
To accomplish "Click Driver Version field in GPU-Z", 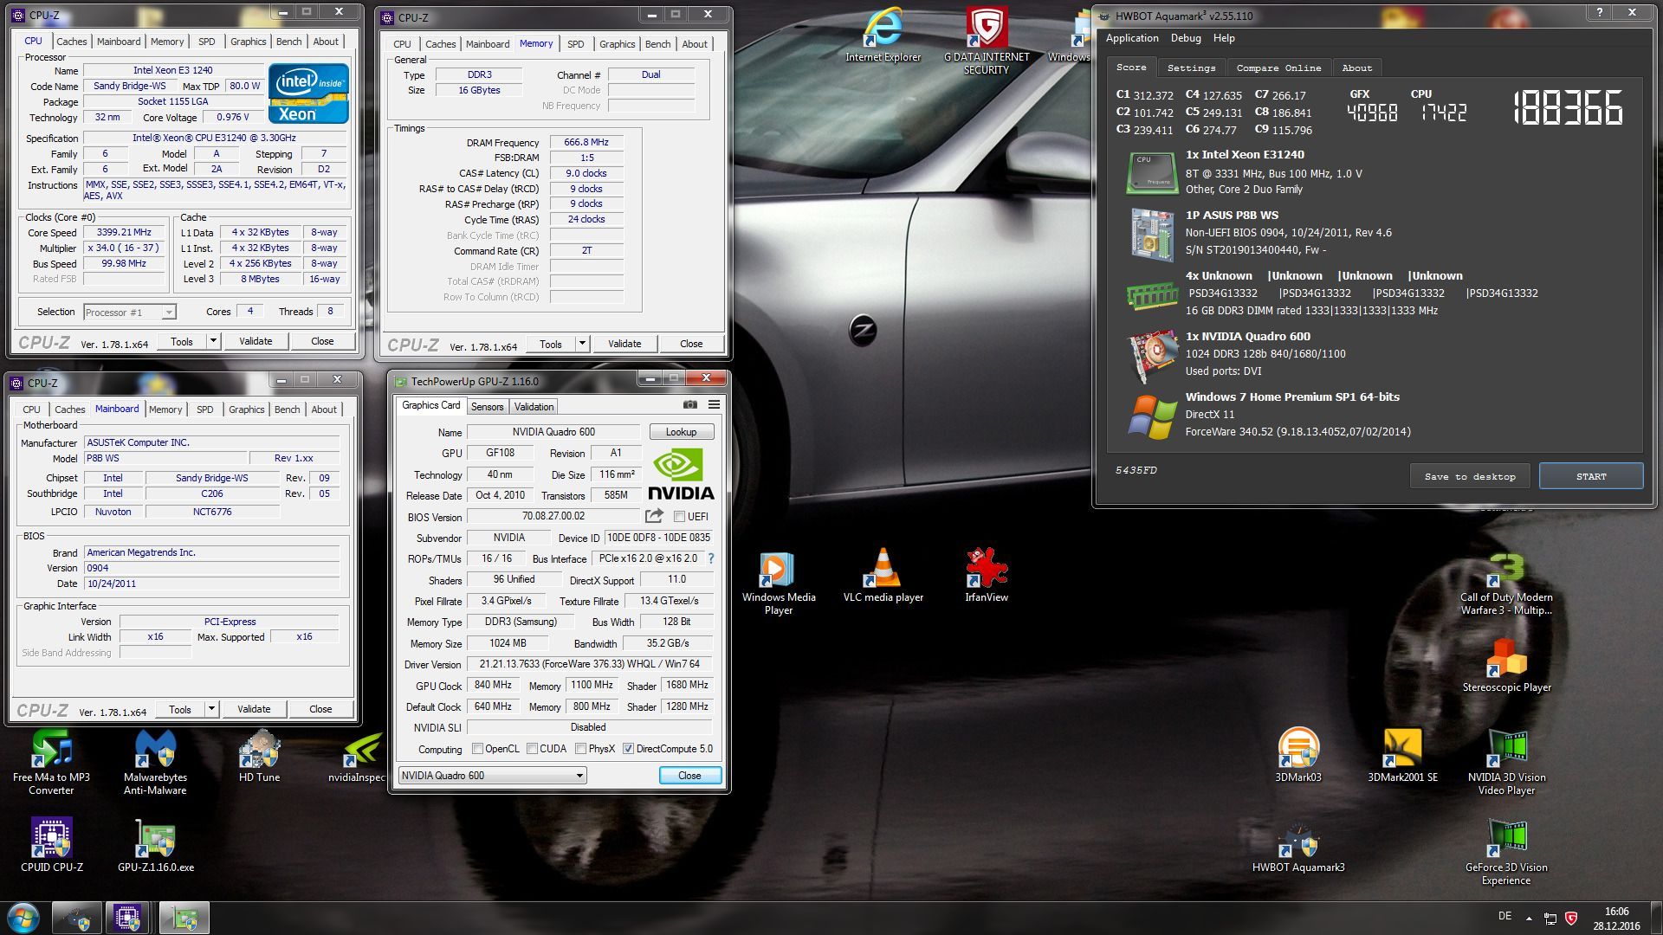I will [589, 664].
